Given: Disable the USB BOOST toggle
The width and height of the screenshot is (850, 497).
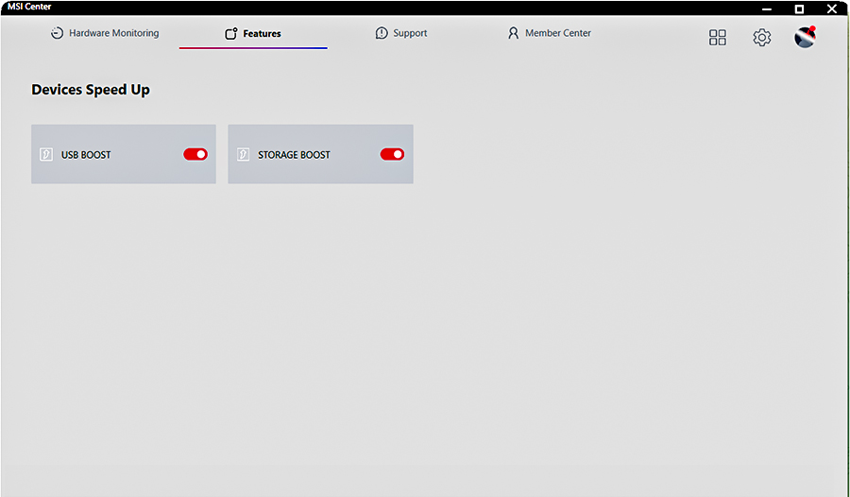Looking at the screenshot, I should point(195,154).
